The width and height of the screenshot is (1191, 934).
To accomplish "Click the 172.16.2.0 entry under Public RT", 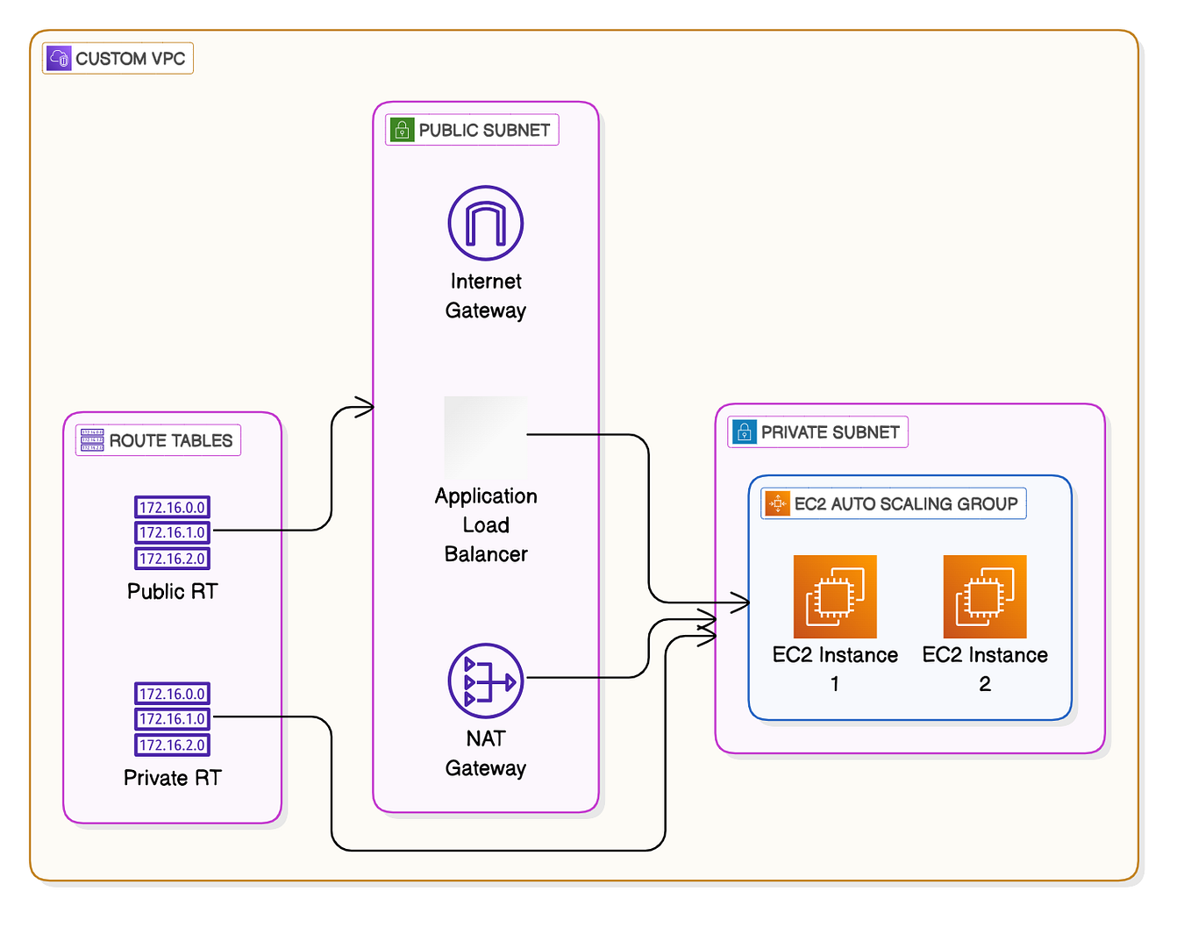I will pyautogui.click(x=171, y=559).
